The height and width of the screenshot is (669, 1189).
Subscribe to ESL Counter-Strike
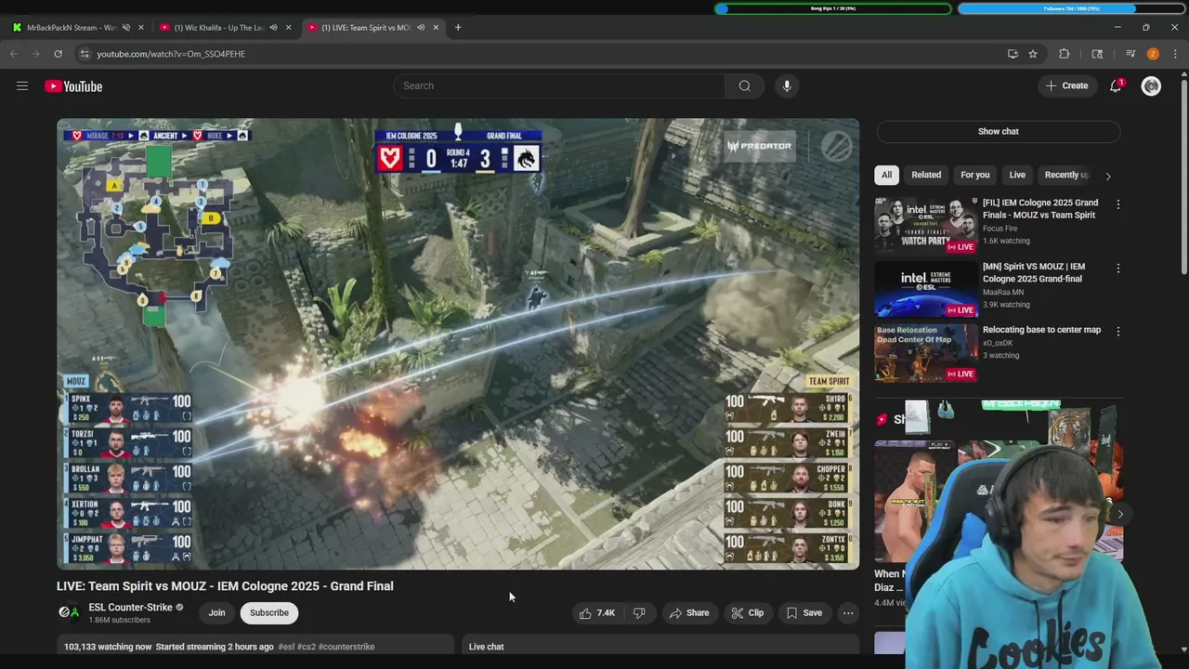tap(269, 613)
